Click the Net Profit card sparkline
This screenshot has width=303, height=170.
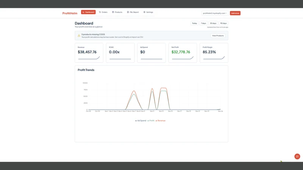pyautogui.click(x=183, y=58)
